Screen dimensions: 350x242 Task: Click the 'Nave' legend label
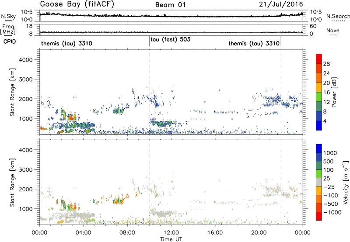(x=333, y=30)
